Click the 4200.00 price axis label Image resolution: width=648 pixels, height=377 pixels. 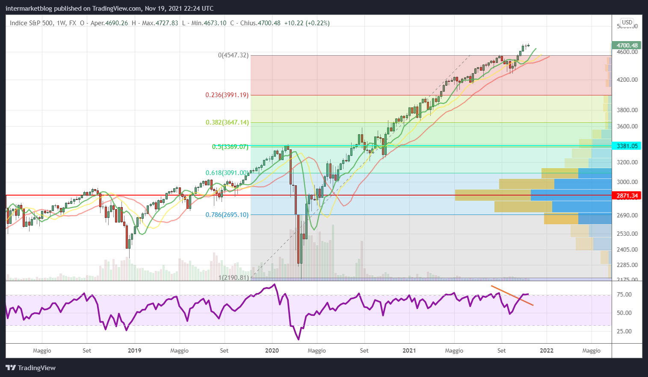tap(627, 80)
